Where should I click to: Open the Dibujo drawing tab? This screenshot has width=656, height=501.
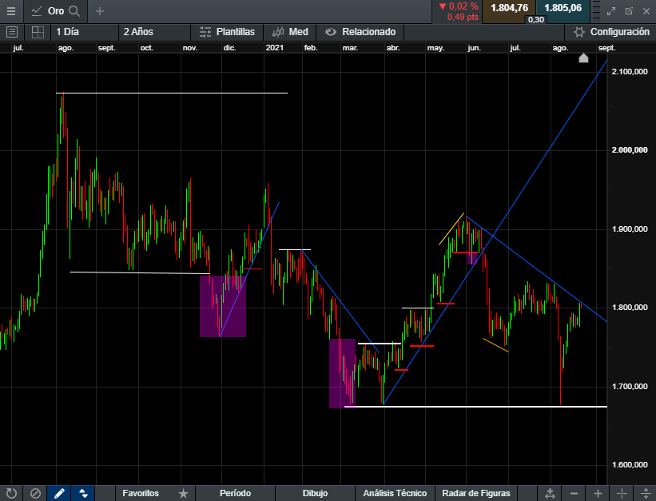coord(315,494)
